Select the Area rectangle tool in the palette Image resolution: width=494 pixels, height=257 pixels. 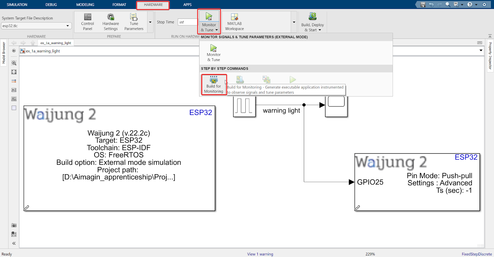14,108
